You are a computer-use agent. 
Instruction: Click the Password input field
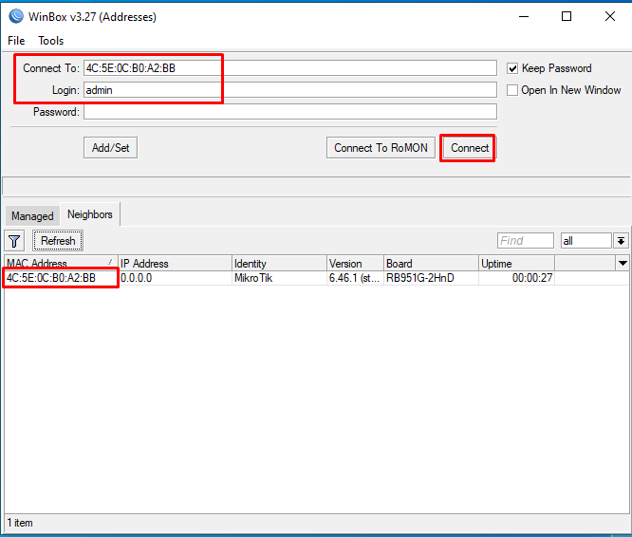coord(289,112)
